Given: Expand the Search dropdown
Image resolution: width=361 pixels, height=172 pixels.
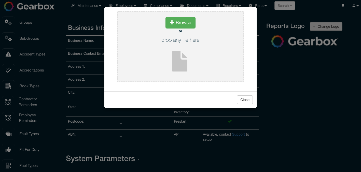Looking at the screenshot, I should [x=284, y=5].
